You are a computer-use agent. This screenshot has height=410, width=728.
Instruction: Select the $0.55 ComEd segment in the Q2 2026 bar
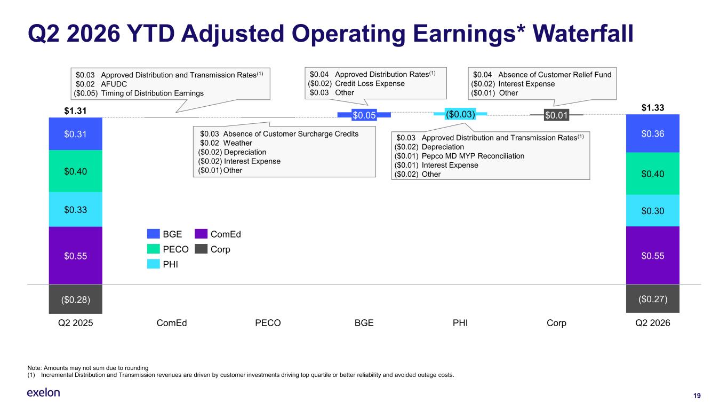click(x=652, y=256)
